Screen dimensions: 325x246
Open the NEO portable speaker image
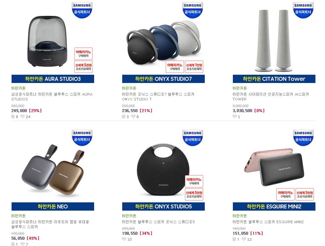point(53,169)
